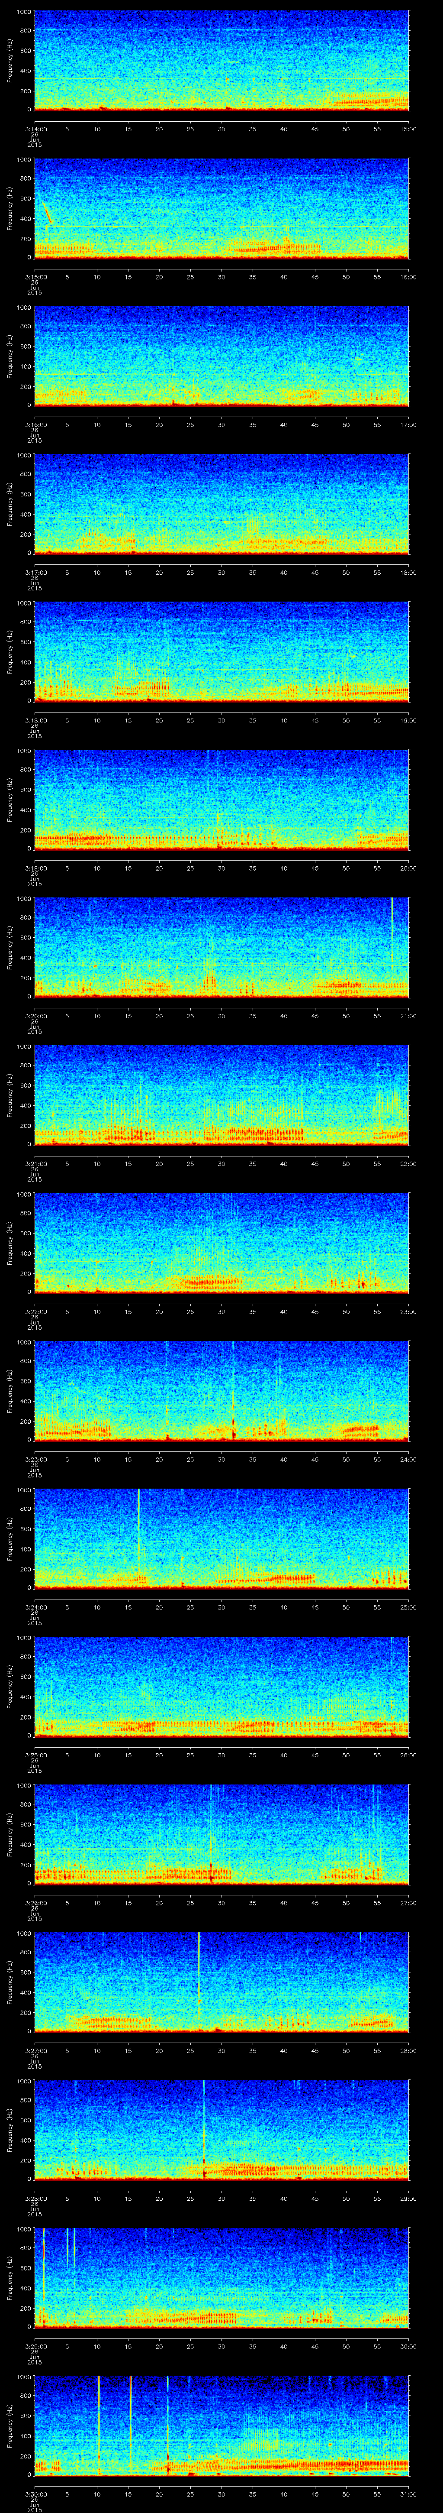Click the 26:00 end time label

(409, 1755)
